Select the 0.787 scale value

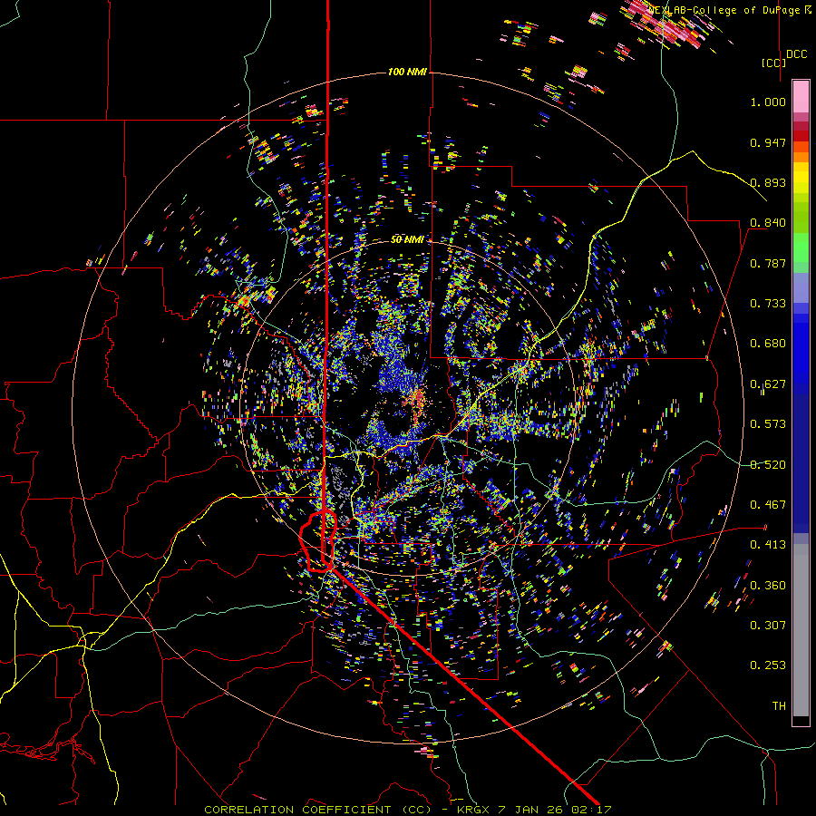tap(768, 263)
